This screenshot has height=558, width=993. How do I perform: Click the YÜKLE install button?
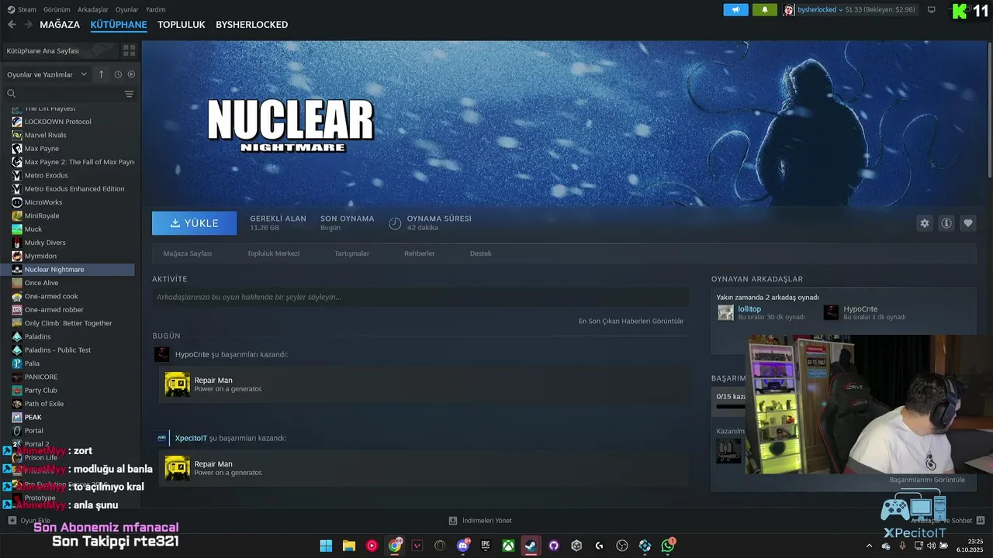pyautogui.click(x=195, y=223)
